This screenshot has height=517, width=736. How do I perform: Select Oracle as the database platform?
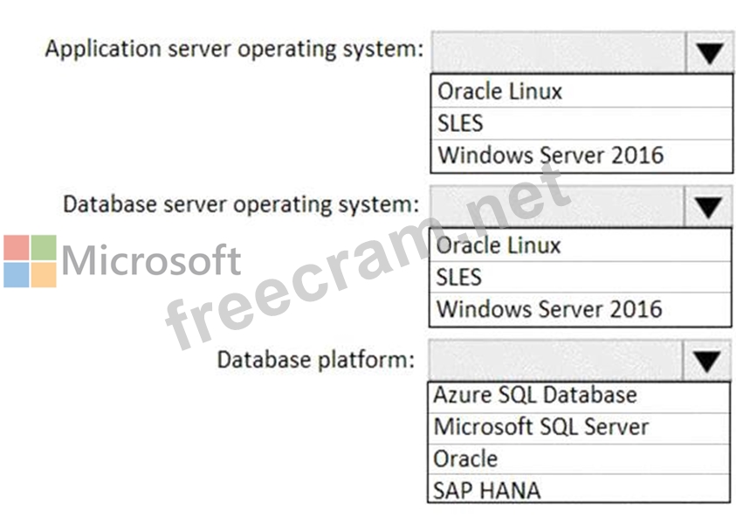pyautogui.click(x=579, y=458)
